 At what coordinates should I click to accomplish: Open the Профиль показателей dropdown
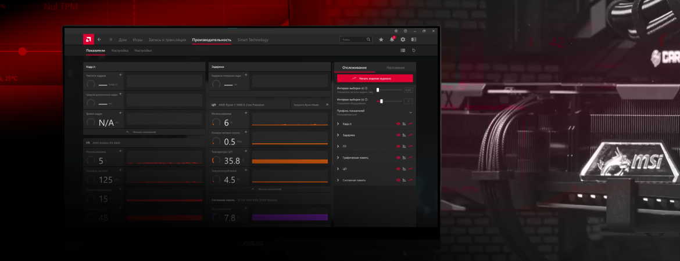(375, 113)
